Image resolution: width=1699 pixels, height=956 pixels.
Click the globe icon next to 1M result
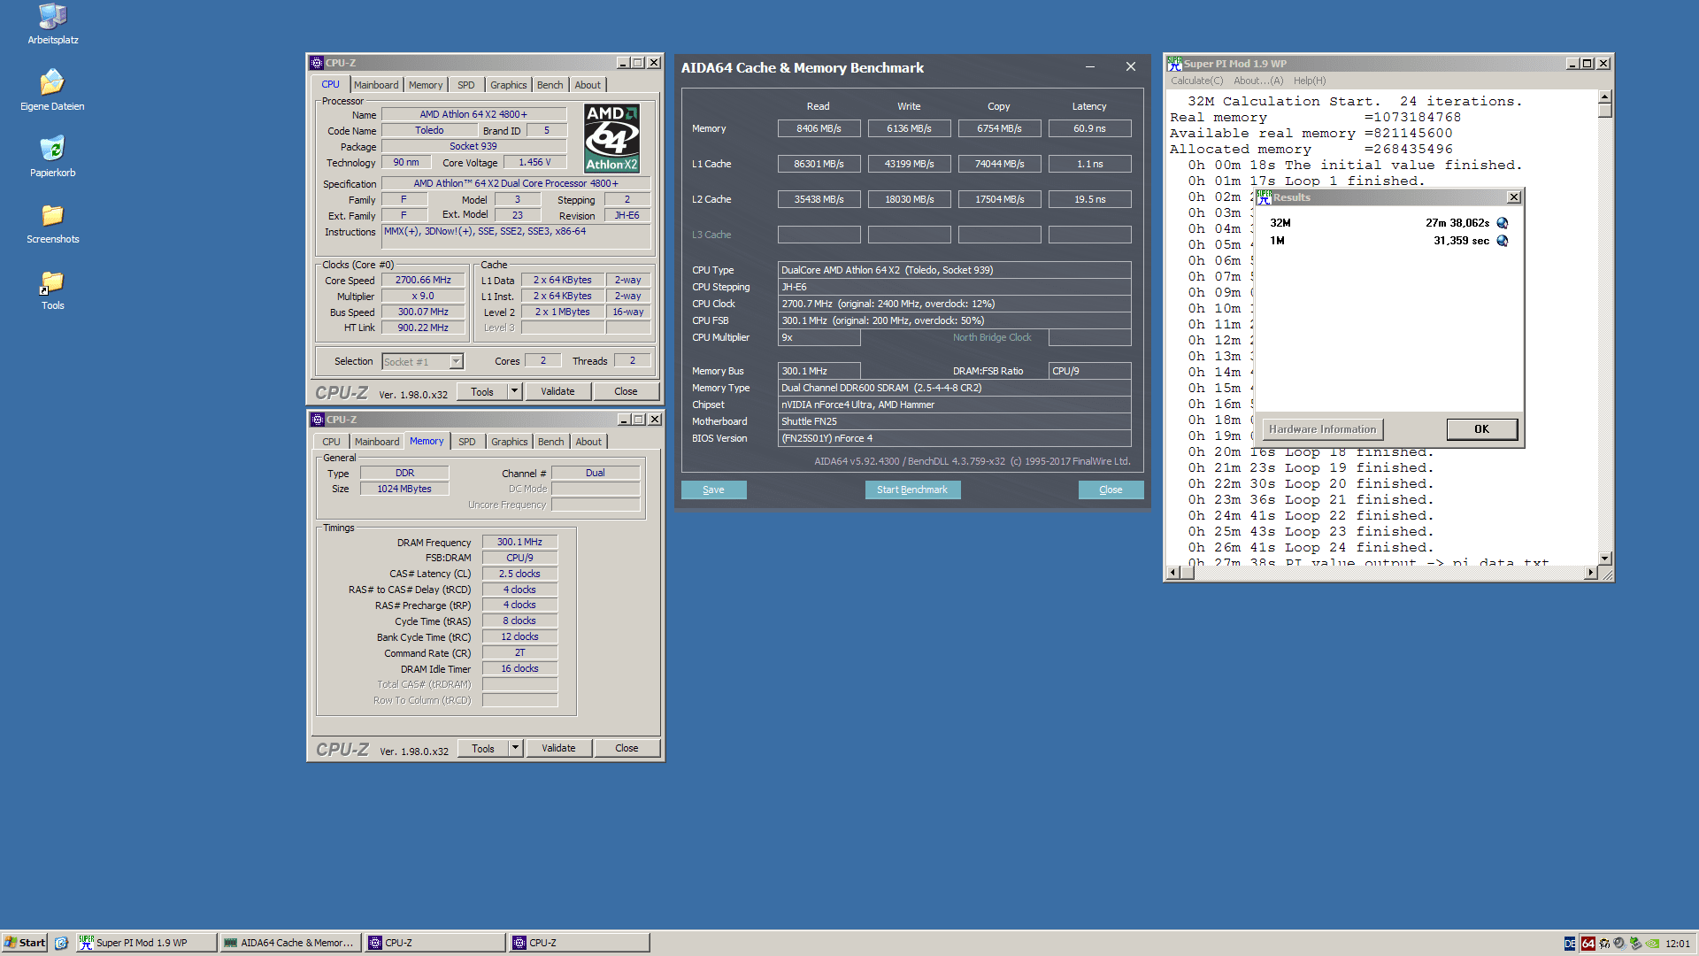[1502, 241]
